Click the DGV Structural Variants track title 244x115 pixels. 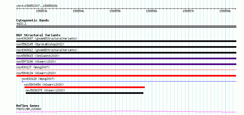coord(38,35)
